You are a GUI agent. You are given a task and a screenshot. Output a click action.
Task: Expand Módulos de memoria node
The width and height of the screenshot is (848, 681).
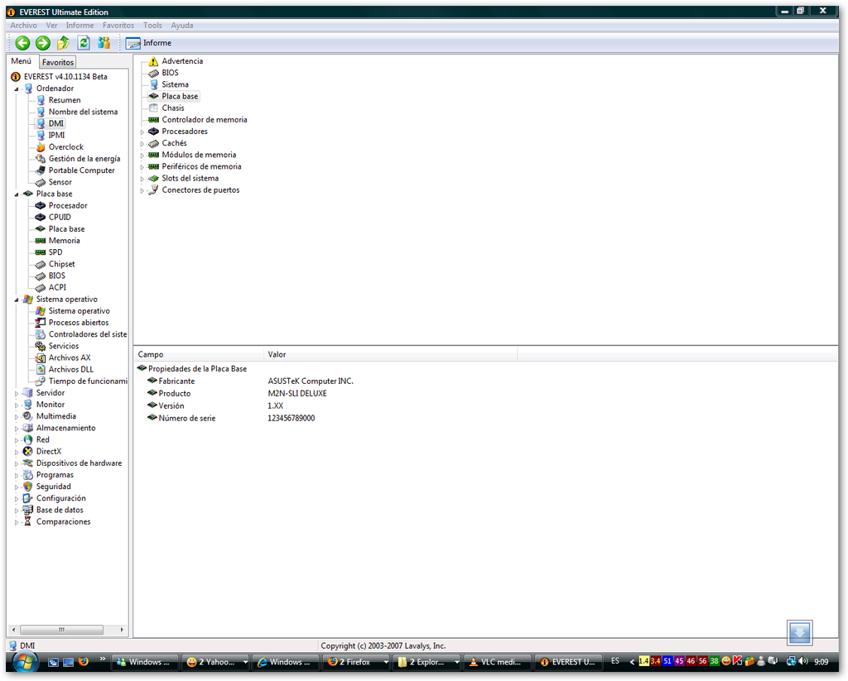tap(142, 155)
